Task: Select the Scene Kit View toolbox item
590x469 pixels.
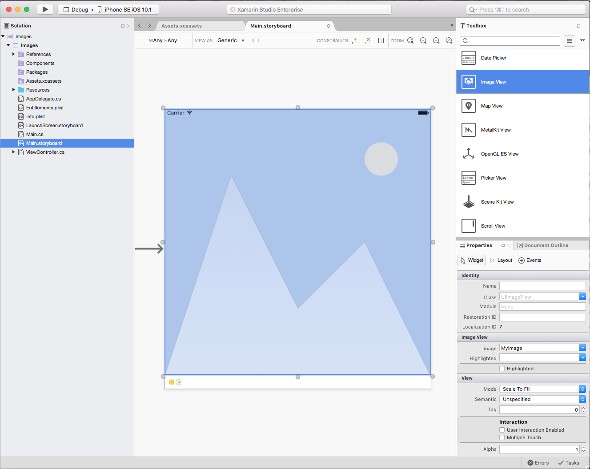Action: pos(497,202)
